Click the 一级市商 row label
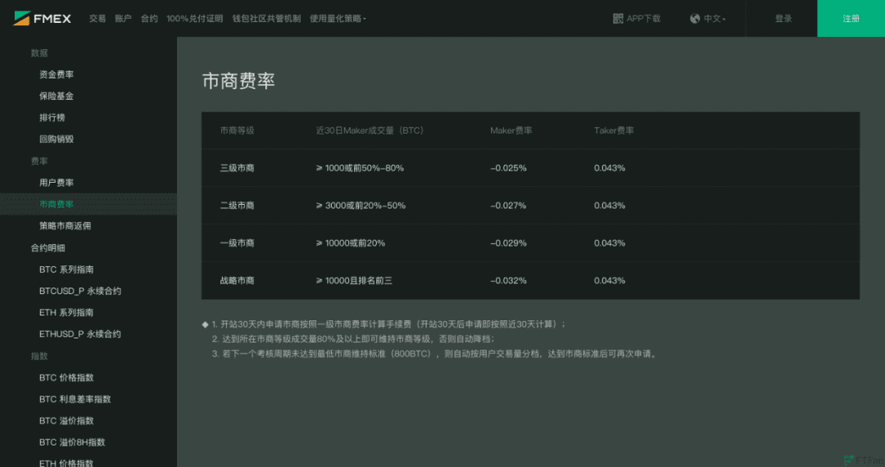The image size is (885, 467). pyautogui.click(x=237, y=243)
